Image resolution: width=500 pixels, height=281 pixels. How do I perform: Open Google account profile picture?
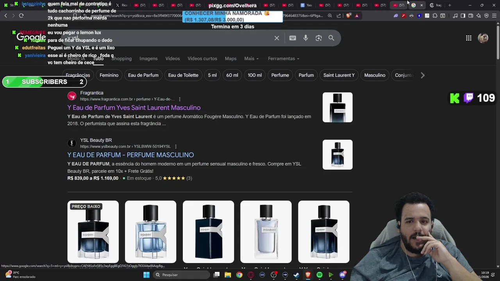483,38
